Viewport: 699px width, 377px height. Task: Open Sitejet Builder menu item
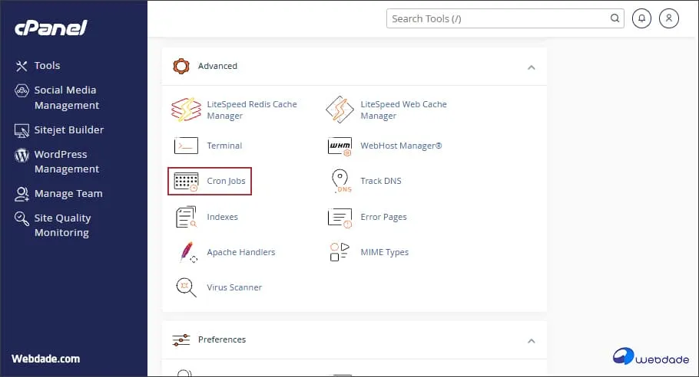69,129
